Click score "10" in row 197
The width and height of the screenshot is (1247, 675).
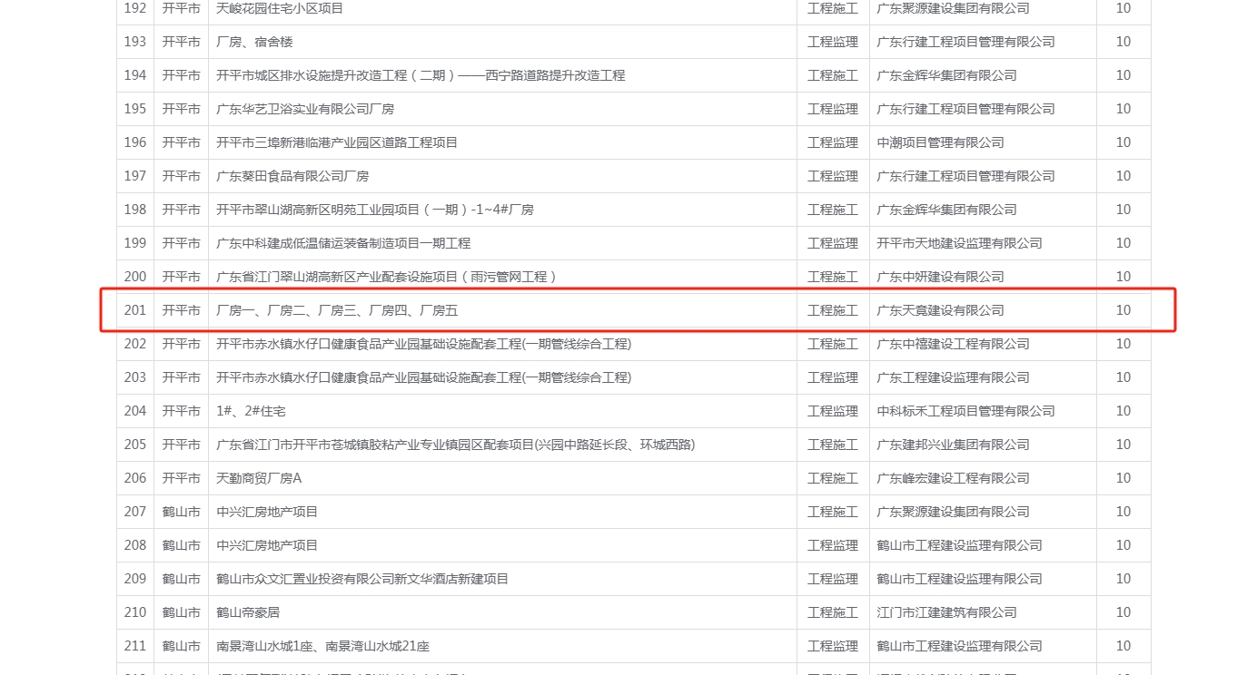pos(1123,176)
